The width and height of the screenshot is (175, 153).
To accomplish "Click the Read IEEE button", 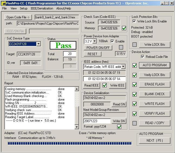I will [91, 85].
